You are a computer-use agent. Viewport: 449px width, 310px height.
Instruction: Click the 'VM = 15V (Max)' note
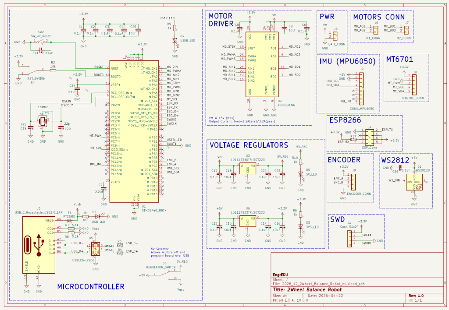tap(221, 118)
